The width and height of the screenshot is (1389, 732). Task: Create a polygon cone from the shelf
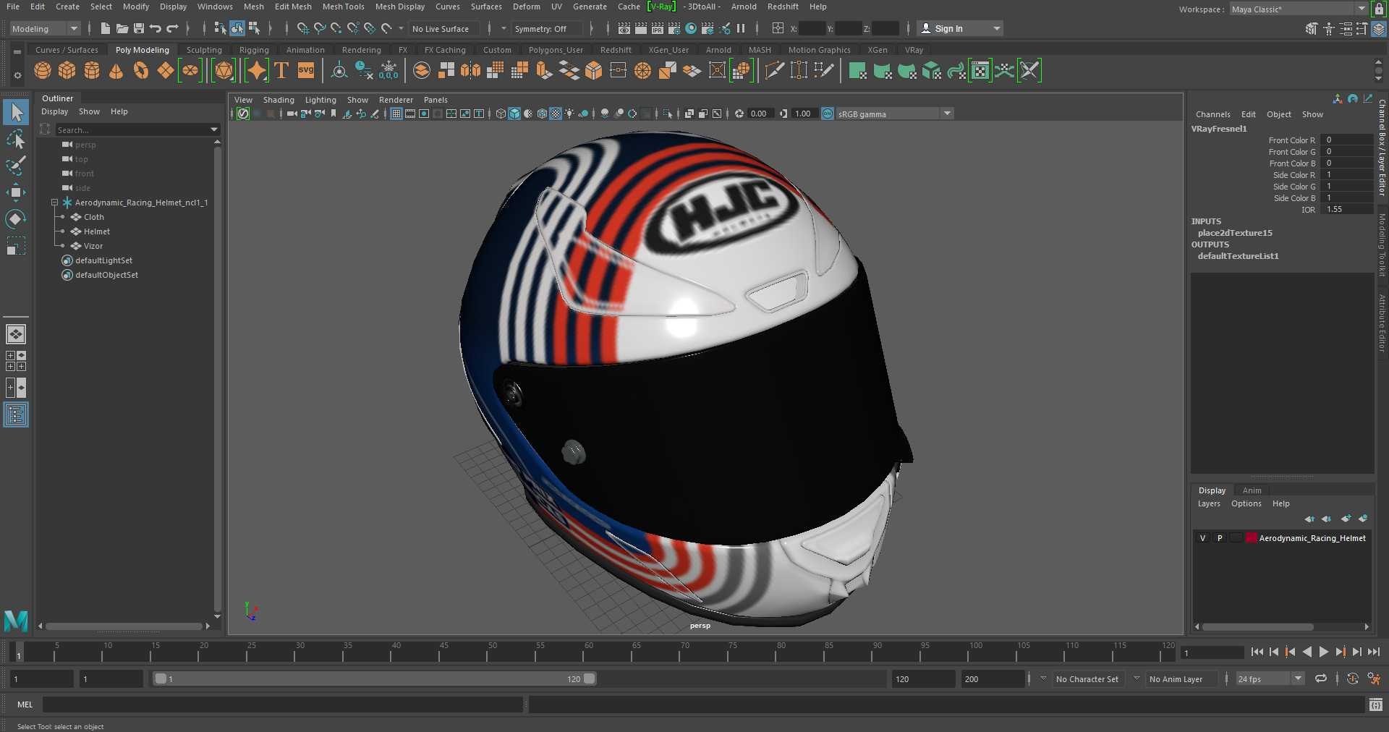click(116, 70)
